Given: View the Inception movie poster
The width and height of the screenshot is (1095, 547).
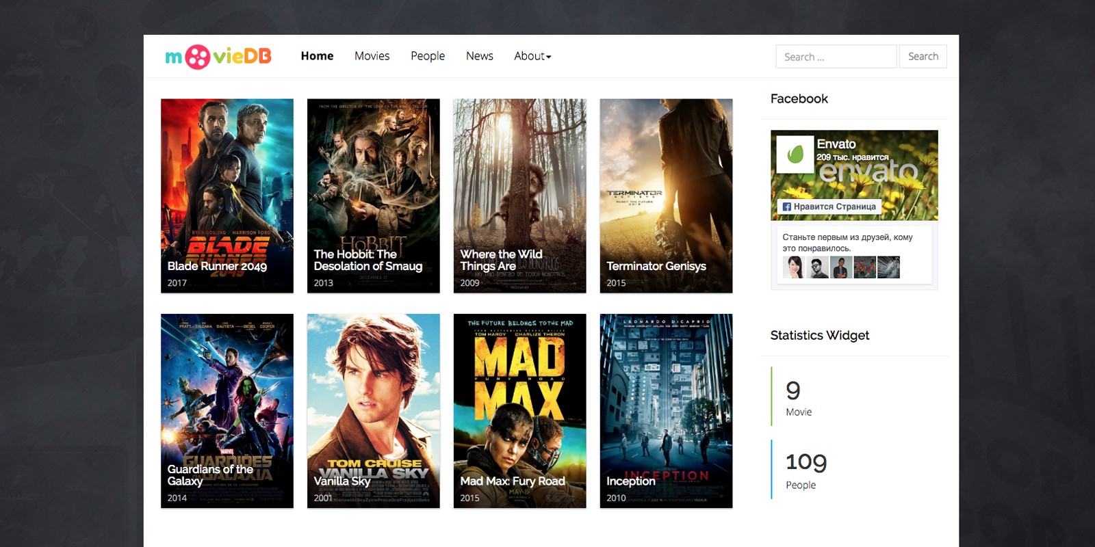Looking at the screenshot, I should coord(666,410).
